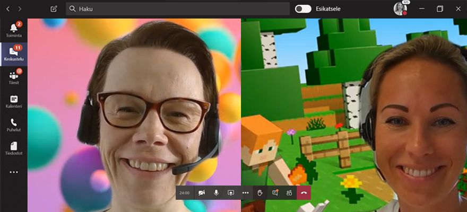Click the 24:00 call duration timer
This screenshot has width=467, height=212.
185,193
